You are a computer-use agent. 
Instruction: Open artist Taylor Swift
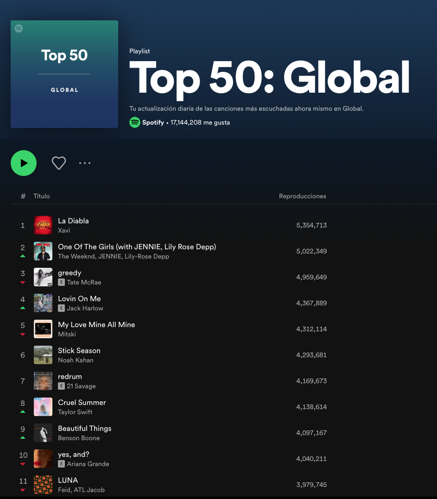tap(75, 412)
